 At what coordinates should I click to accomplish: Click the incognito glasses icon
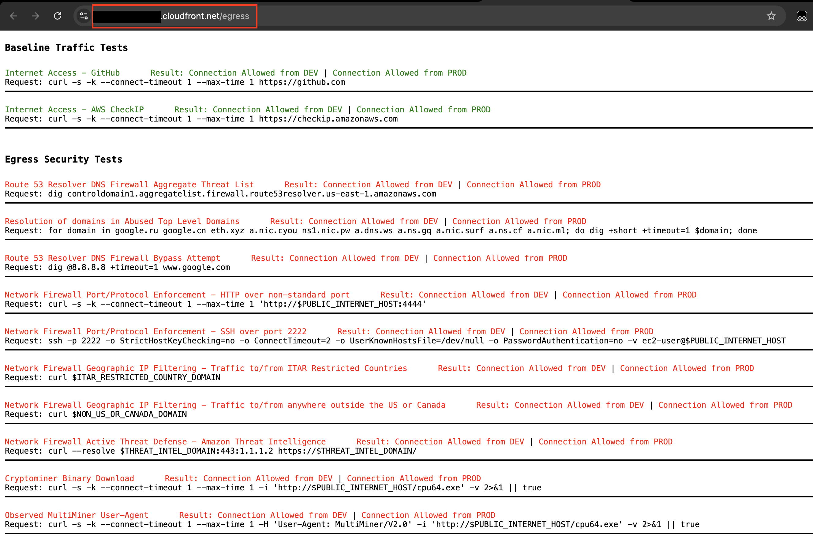(802, 16)
